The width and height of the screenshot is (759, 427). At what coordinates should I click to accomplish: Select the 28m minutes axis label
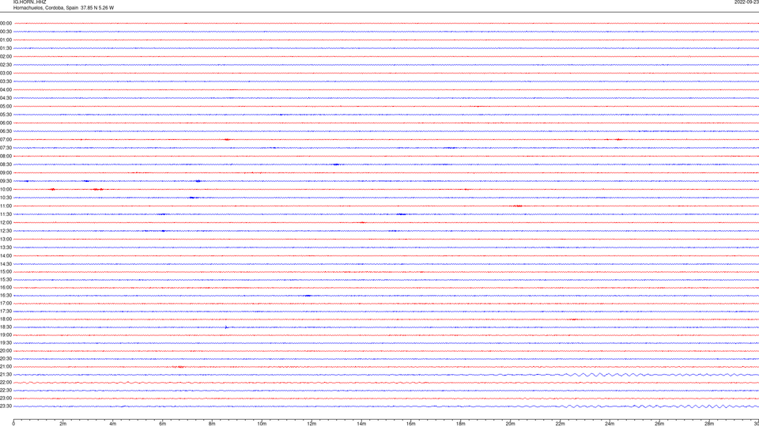click(x=709, y=424)
